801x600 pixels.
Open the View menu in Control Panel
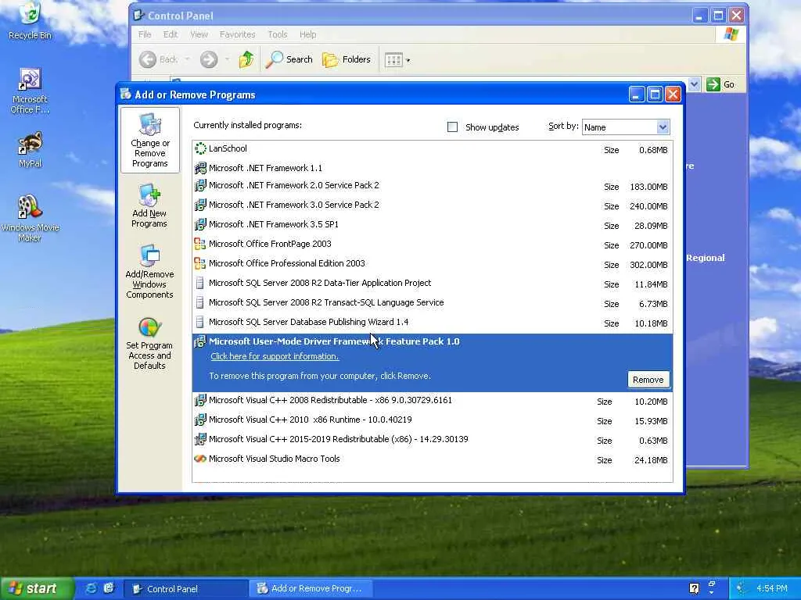[x=199, y=34]
